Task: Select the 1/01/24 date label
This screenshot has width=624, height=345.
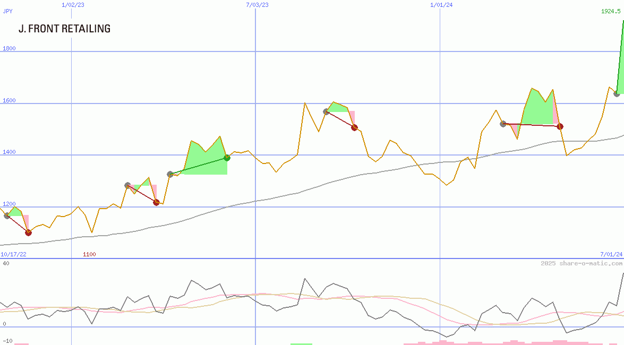Action: 441,5
